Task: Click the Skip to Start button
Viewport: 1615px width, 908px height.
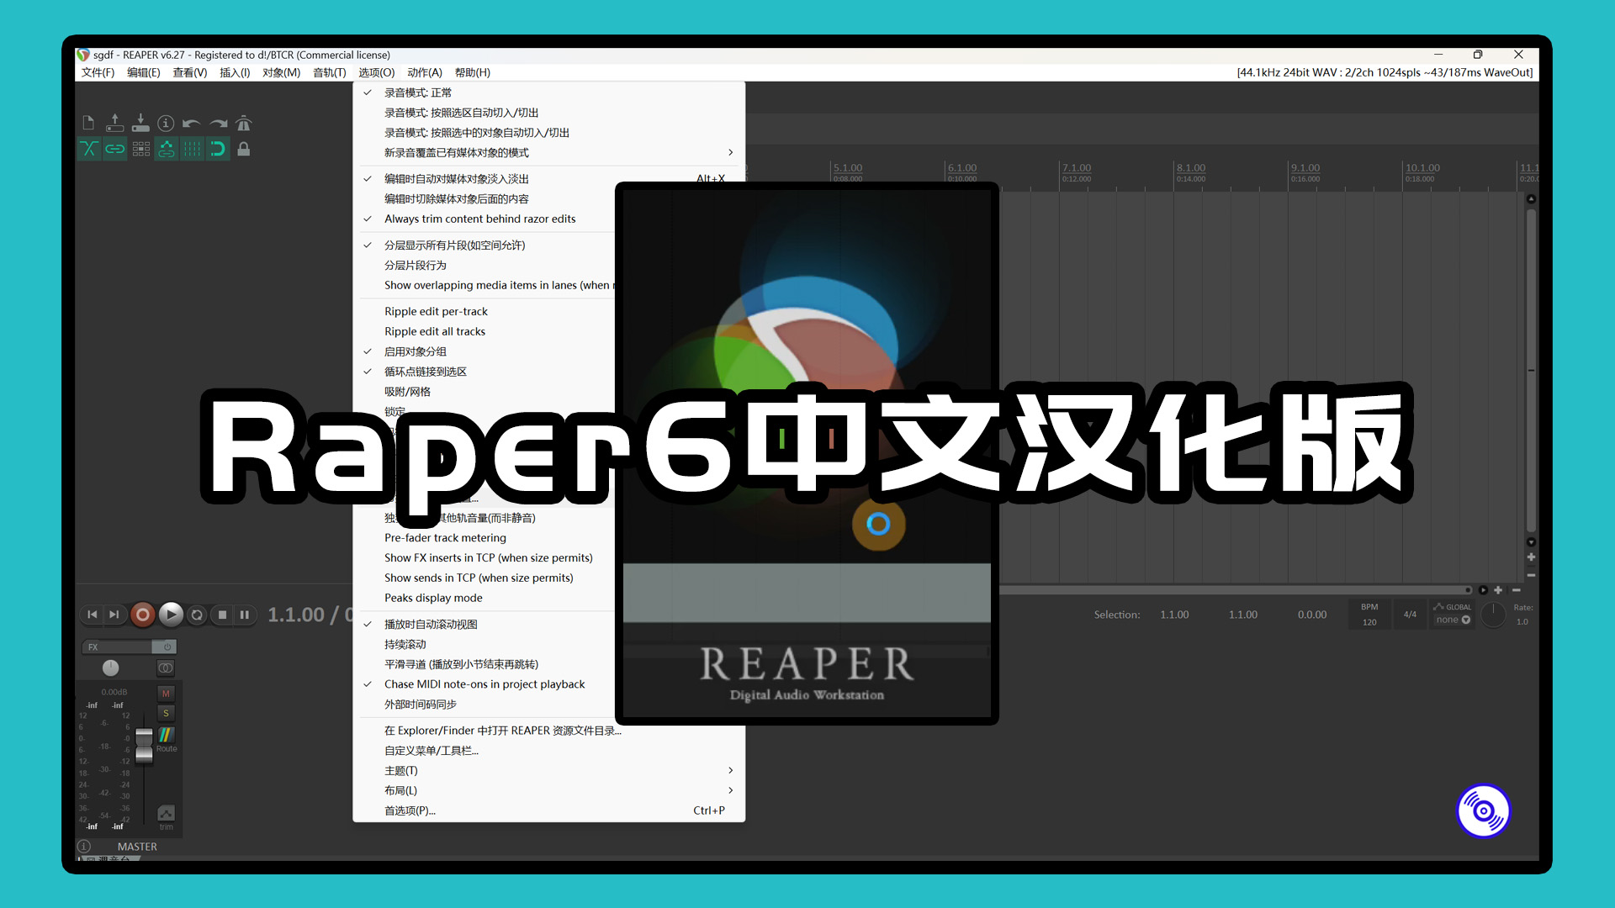Action: tap(95, 613)
